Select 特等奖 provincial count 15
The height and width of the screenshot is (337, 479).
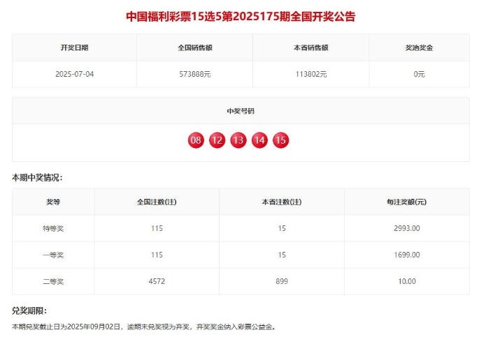coord(282,228)
